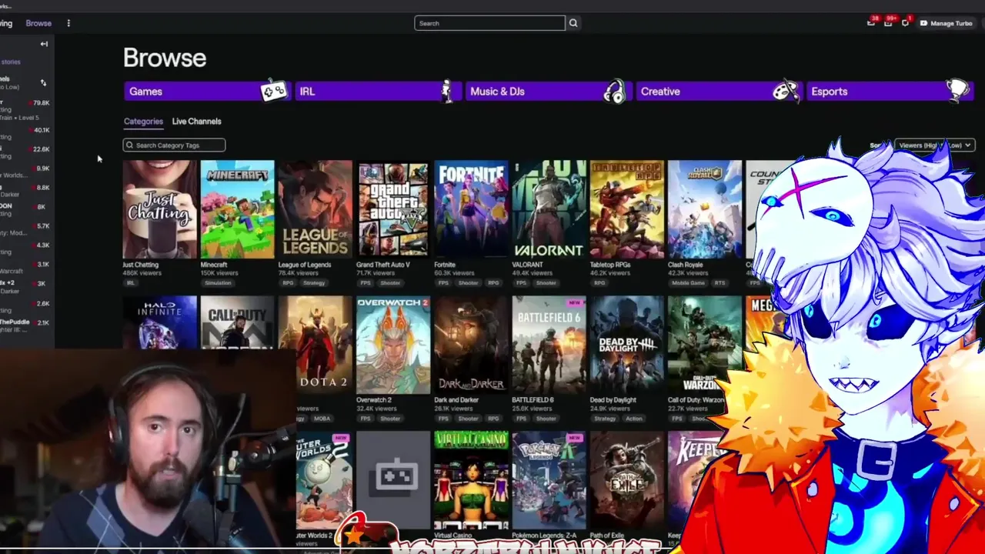
Task: Open the Tabletop RPGs category cover
Action: (626, 209)
